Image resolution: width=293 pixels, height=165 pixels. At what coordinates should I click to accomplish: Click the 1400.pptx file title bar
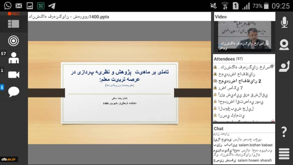point(119,17)
